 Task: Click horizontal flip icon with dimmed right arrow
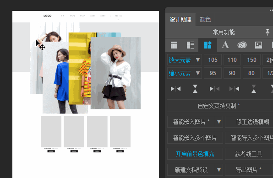(x=214, y=89)
